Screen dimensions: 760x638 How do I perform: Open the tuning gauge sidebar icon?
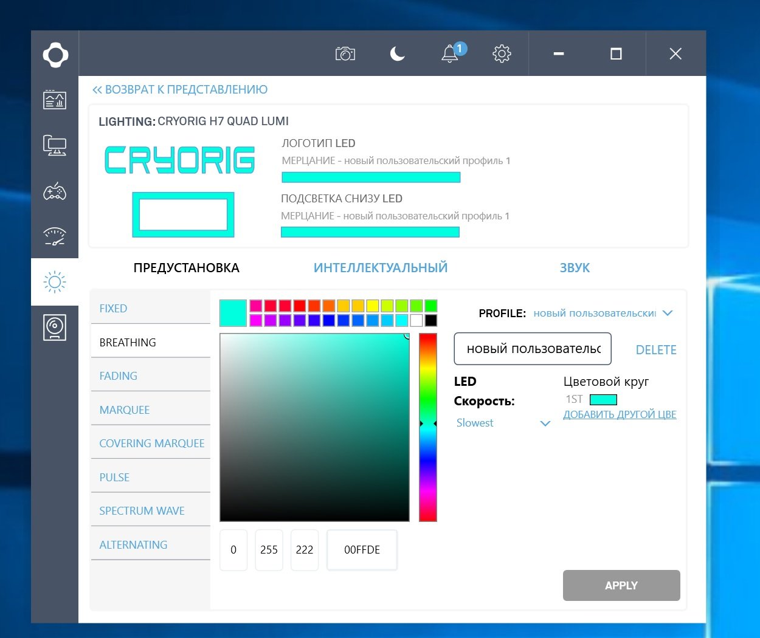click(55, 236)
